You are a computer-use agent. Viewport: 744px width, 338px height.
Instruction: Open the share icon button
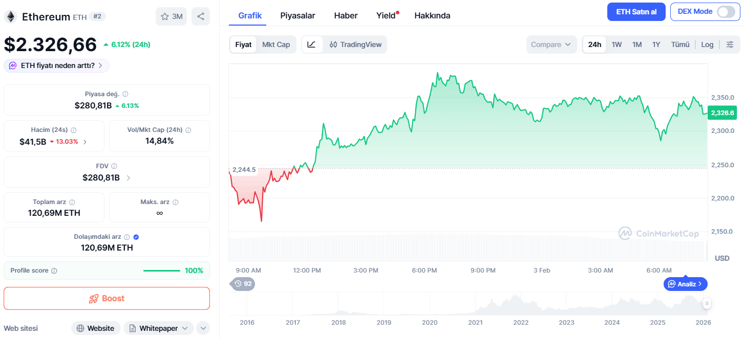pyautogui.click(x=201, y=16)
